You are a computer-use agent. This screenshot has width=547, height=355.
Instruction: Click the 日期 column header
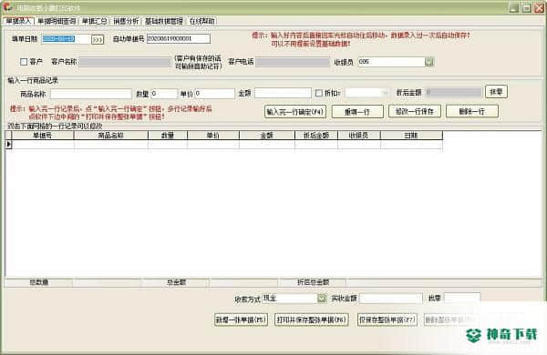(411, 135)
